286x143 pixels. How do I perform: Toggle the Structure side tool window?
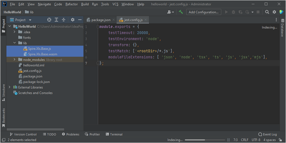tap(3, 93)
